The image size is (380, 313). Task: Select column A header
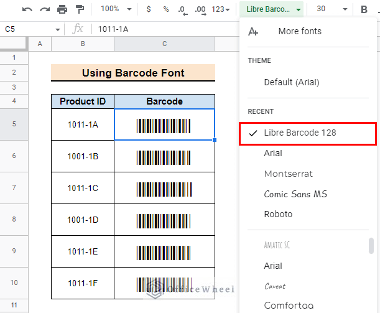click(40, 44)
